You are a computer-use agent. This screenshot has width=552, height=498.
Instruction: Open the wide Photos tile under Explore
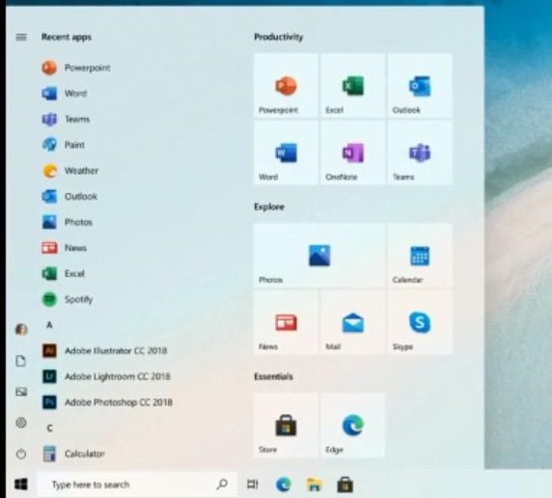[319, 256]
